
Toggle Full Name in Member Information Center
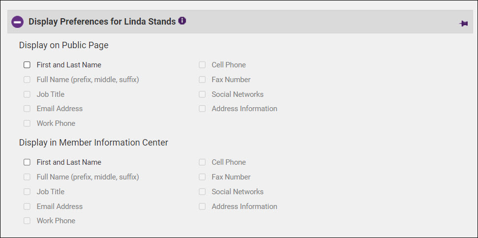[27, 177]
